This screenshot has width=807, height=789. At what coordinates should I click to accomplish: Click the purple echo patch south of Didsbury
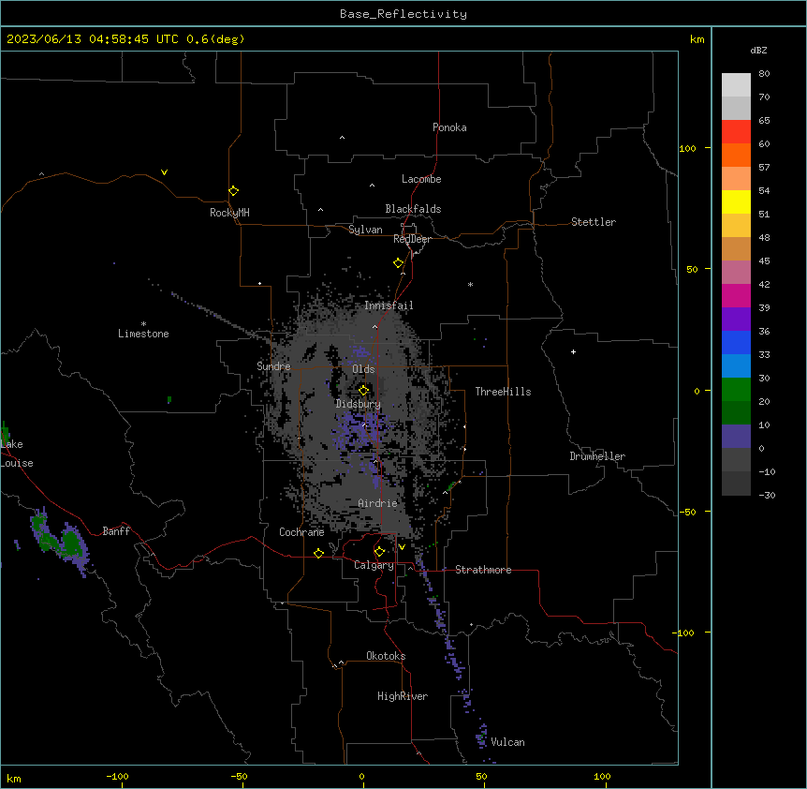(x=360, y=430)
